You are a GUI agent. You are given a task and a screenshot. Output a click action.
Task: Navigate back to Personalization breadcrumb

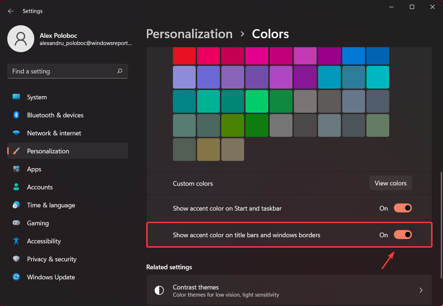189,34
